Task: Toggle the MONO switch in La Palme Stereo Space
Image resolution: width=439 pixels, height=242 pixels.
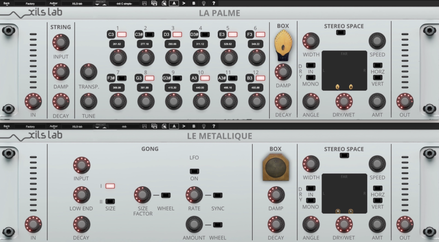Action: click(311, 78)
